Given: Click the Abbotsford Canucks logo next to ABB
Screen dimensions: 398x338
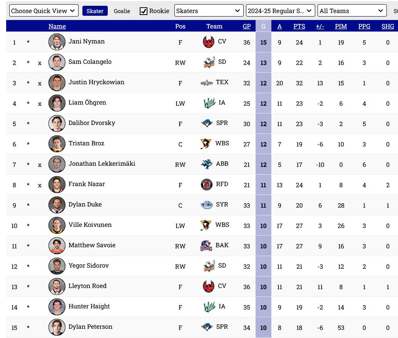Looking at the screenshot, I should click(x=207, y=164).
